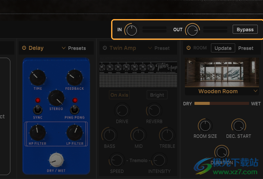Click the ROOM SIZE knob
This screenshot has height=179, width=263.
[x=205, y=126]
